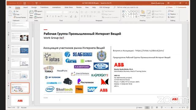
Task: Collapse the ribbon with chevron
Action: [187, 20]
